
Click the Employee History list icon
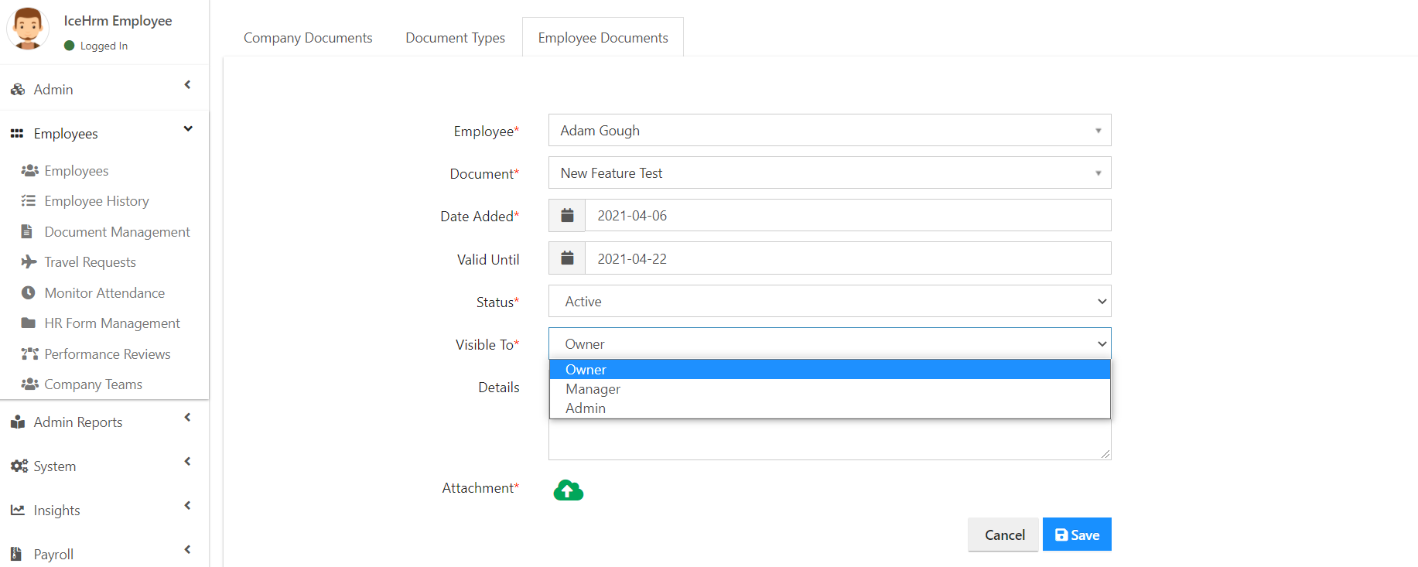point(29,200)
